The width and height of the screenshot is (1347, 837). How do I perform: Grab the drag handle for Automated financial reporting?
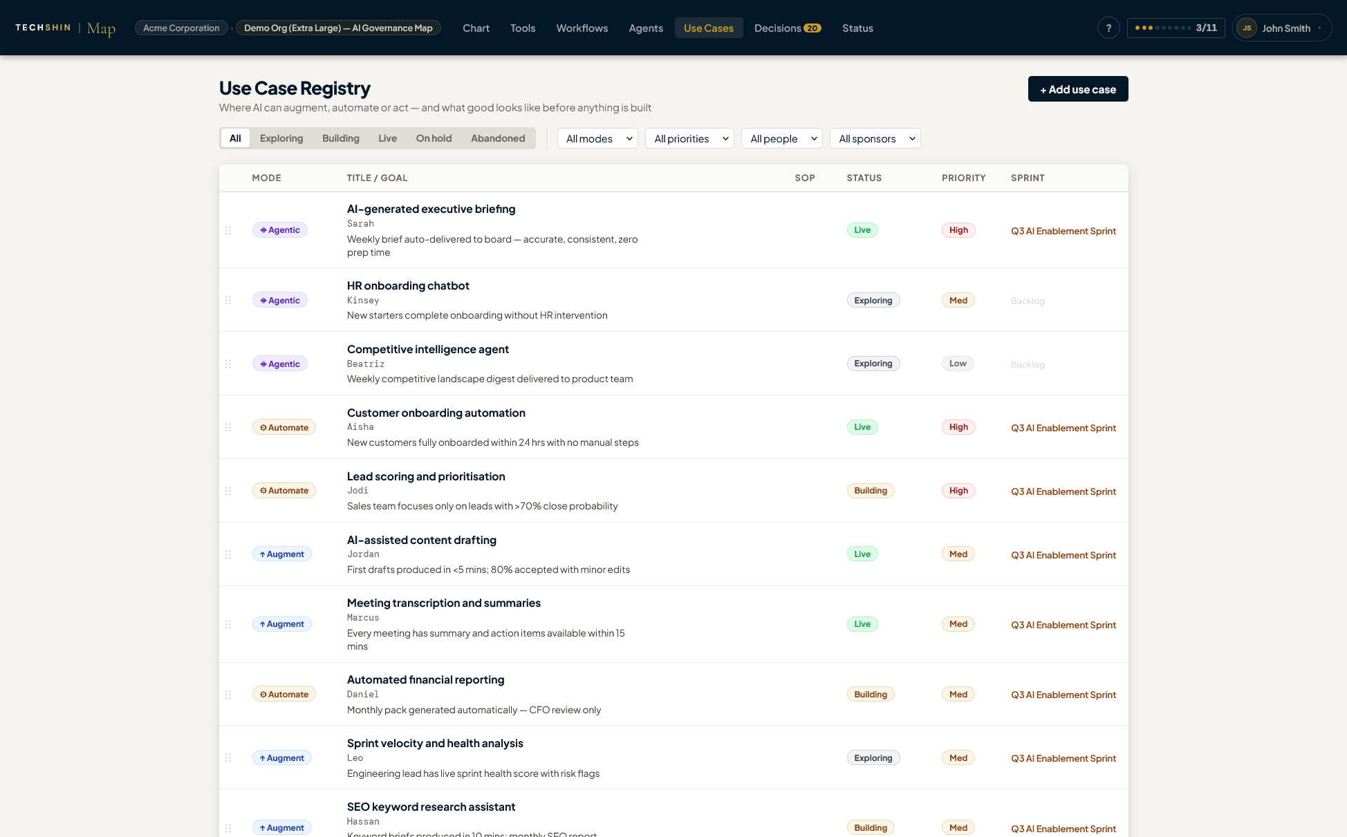click(228, 695)
